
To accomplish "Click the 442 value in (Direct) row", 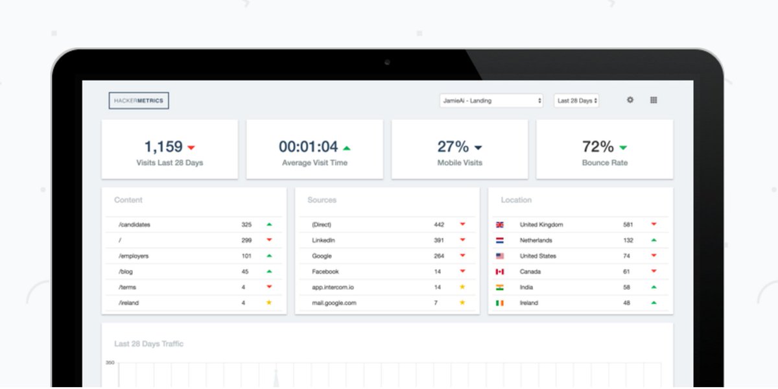I will click(x=439, y=224).
